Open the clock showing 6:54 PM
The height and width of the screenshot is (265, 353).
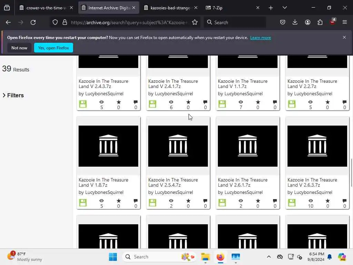click(x=316, y=257)
